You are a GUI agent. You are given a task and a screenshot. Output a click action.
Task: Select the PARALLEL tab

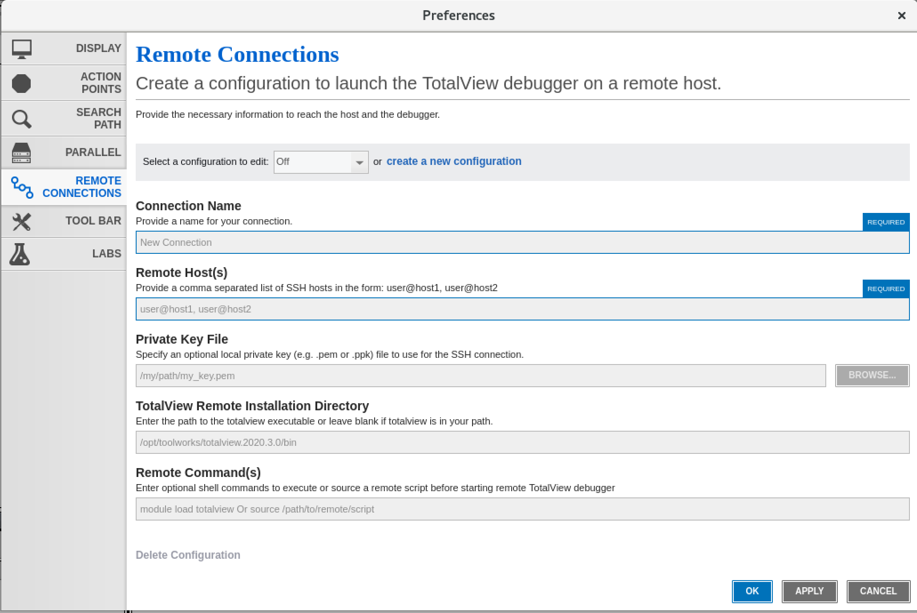click(x=64, y=152)
